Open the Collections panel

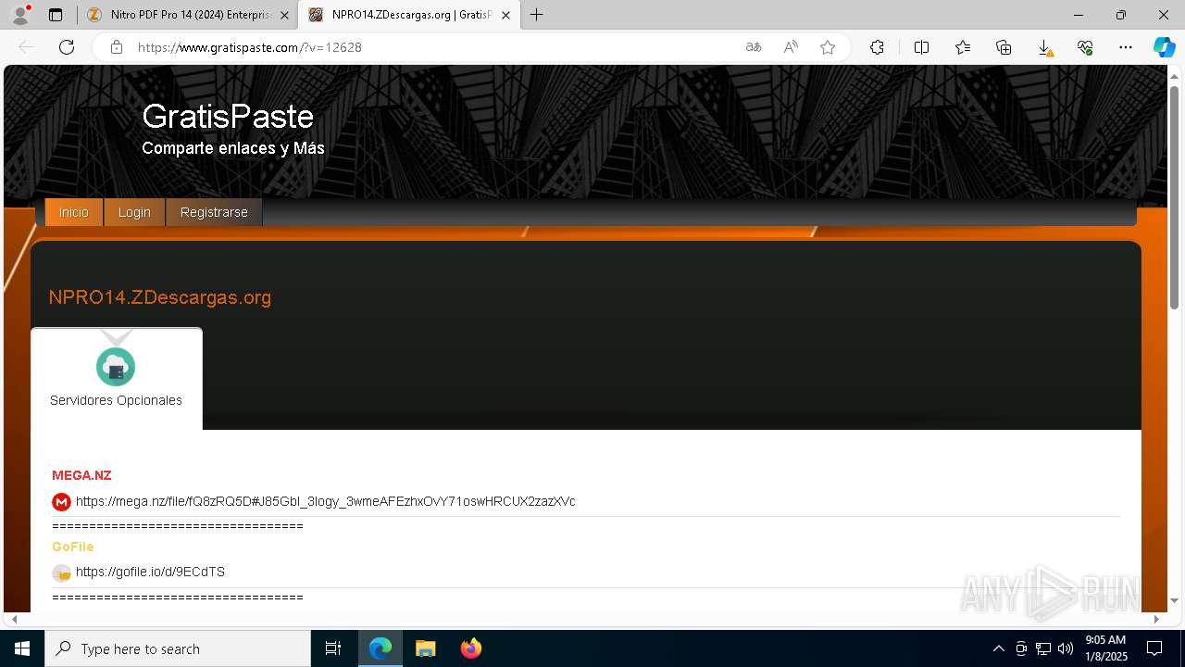click(1004, 47)
